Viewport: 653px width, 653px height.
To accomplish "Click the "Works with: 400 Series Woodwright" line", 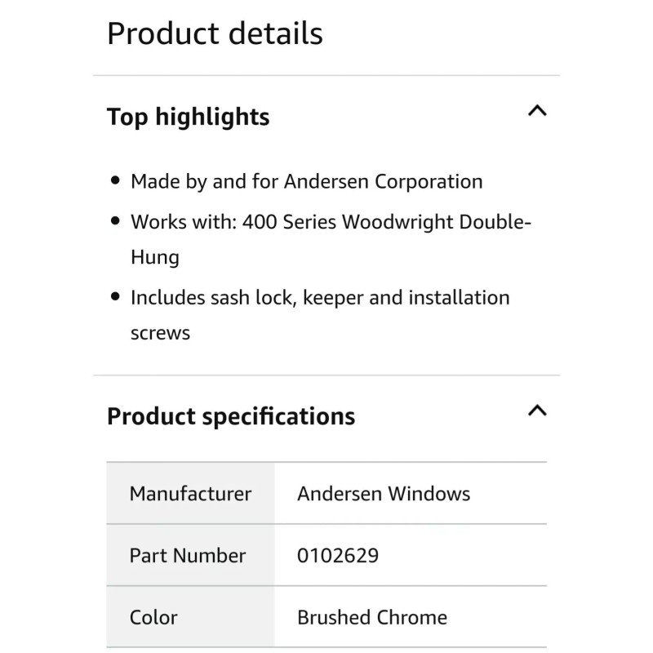I will pyautogui.click(x=331, y=222).
